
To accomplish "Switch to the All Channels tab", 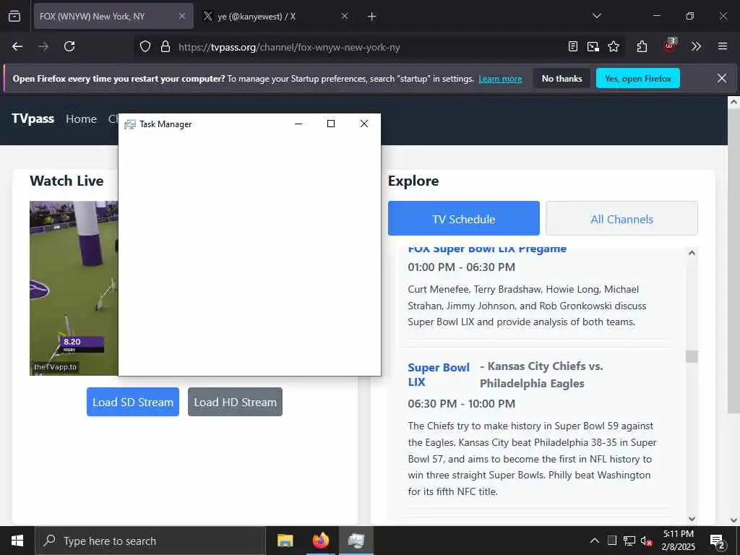I will pyautogui.click(x=621, y=218).
